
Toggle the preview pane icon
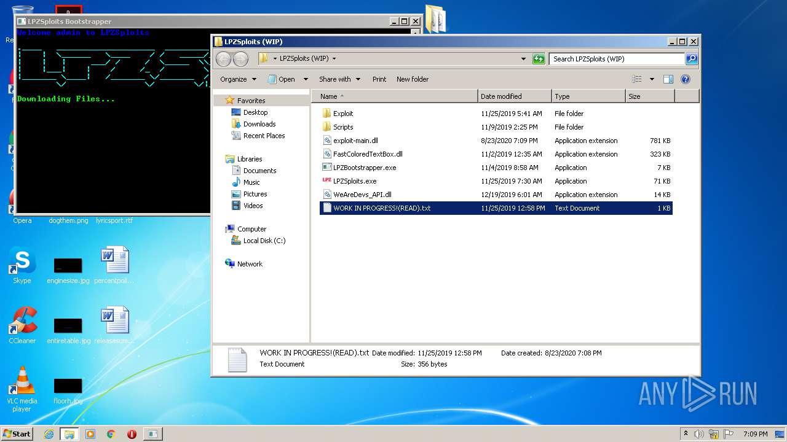click(x=668, y=79)
